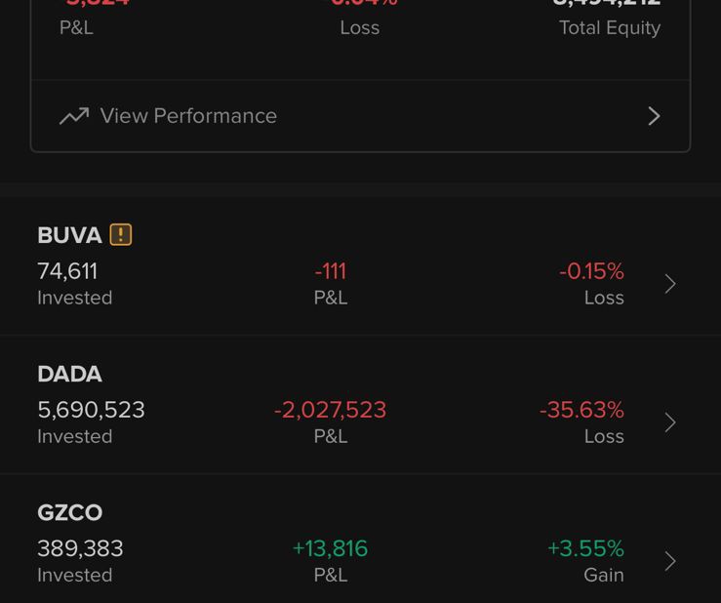721x603 pixels.
Task: Tap GZCO invested amount 389,383
Action: click(x=80, y=548)
